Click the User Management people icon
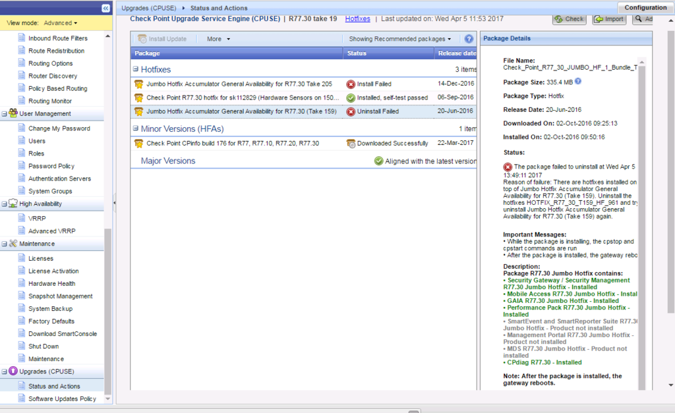Image resolution: width=675 pixels, height=413 pixels. point(13,113)
